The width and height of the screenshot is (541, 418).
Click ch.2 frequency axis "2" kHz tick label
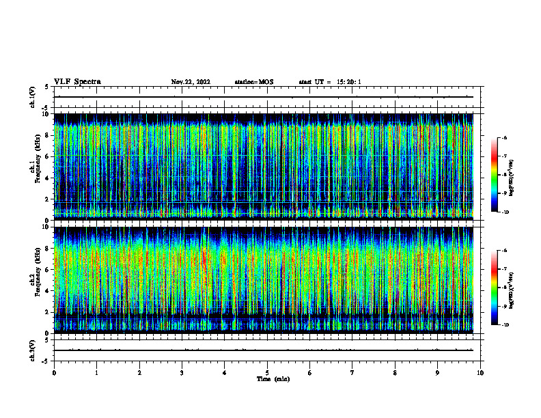pyautogui.click(x=48, y=312)
